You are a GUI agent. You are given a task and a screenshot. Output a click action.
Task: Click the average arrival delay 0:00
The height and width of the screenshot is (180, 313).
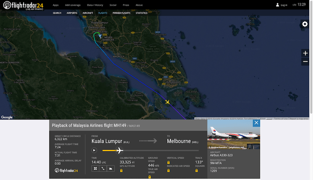(x=57, y=163)
